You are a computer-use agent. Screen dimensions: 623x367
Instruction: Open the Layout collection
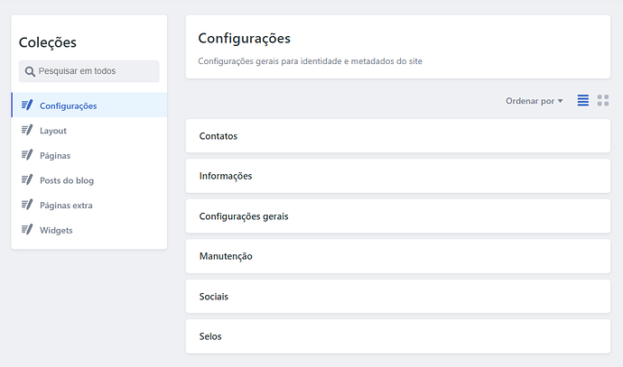click(x=89, y=130)
